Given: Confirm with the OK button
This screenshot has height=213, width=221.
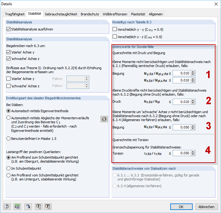Looking at the screenshot, I should 181,207.
